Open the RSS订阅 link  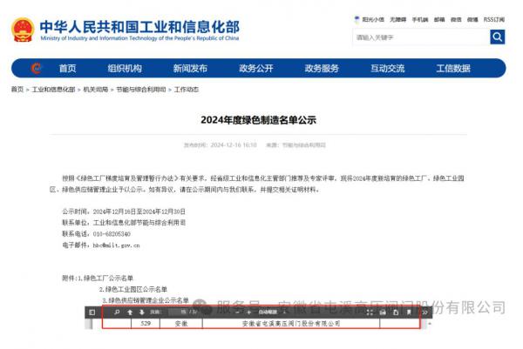[x=494, y=17]
